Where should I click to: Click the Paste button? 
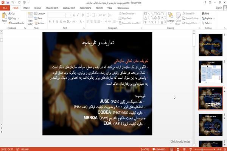tap(4, 17)
